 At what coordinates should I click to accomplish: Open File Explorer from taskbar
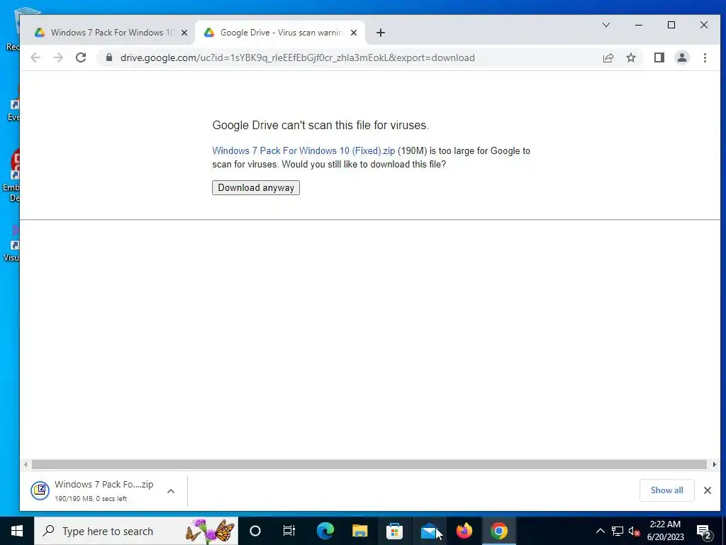coord(359,531)
